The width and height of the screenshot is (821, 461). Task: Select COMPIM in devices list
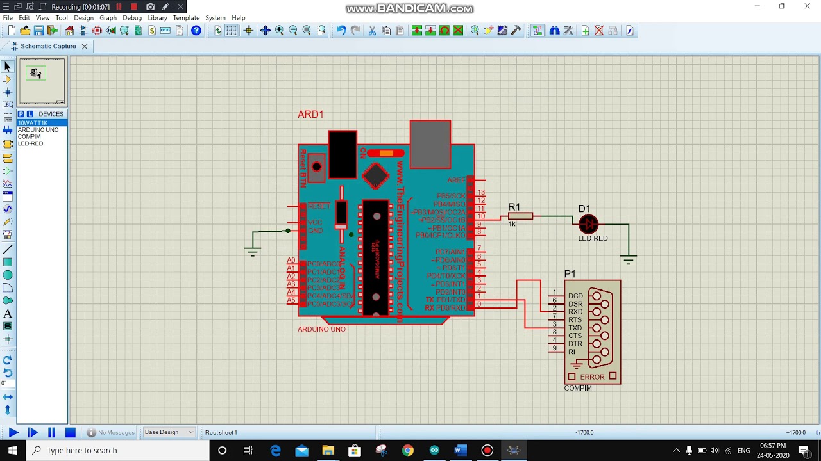42,136
